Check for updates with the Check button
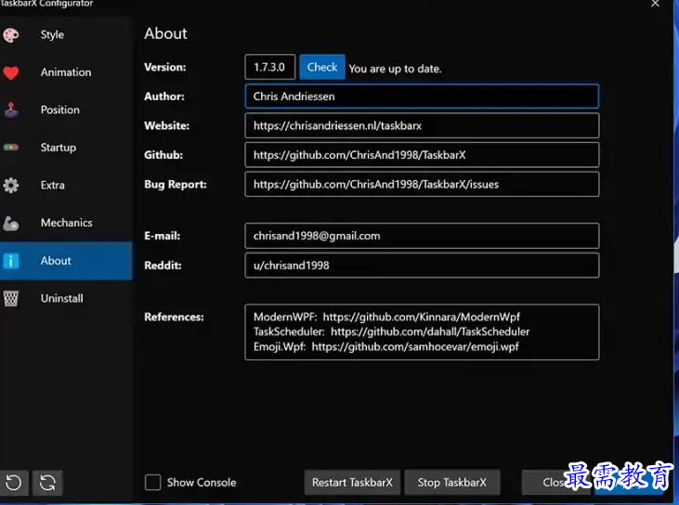The width and height of the screenshot is (679, 505). (x=322, y=67)
